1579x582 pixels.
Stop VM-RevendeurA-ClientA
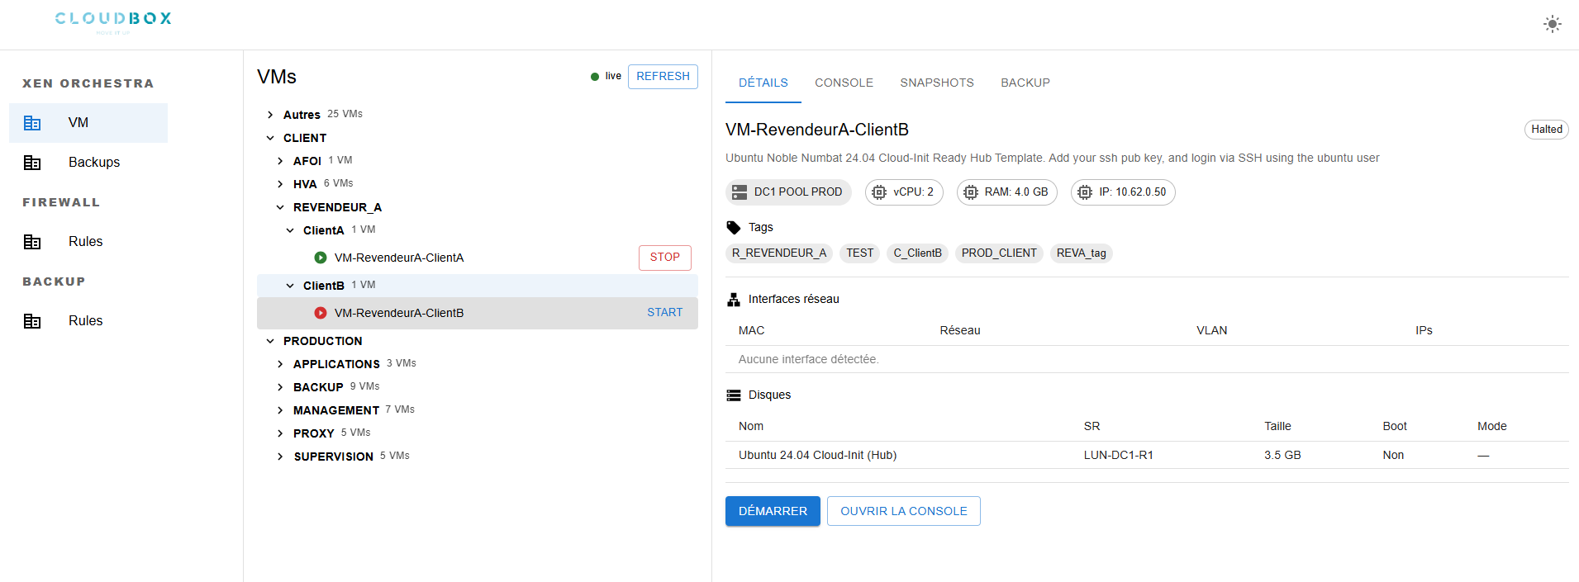pos(664,258)
